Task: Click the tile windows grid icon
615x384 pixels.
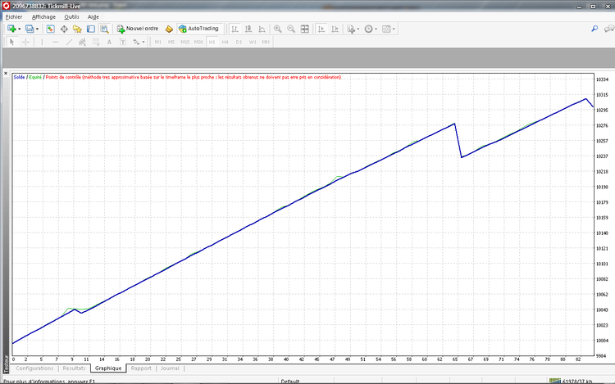Action: 305,29
